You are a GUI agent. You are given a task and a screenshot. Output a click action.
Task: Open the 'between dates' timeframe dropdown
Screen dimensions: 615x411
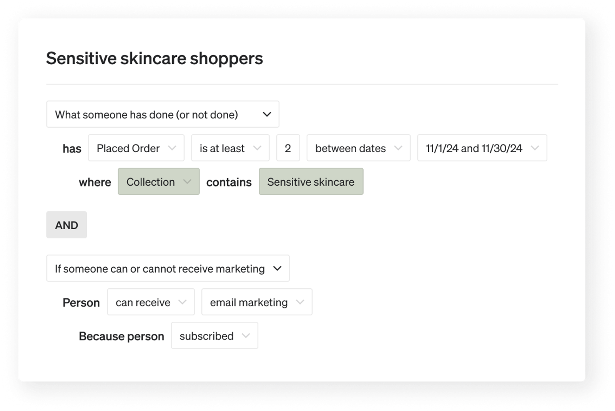click(x=358, y=148)
